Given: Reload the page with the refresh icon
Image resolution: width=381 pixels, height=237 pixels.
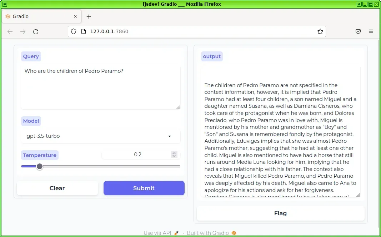Looking at the screenshot, I should click(x=36, y=31).
